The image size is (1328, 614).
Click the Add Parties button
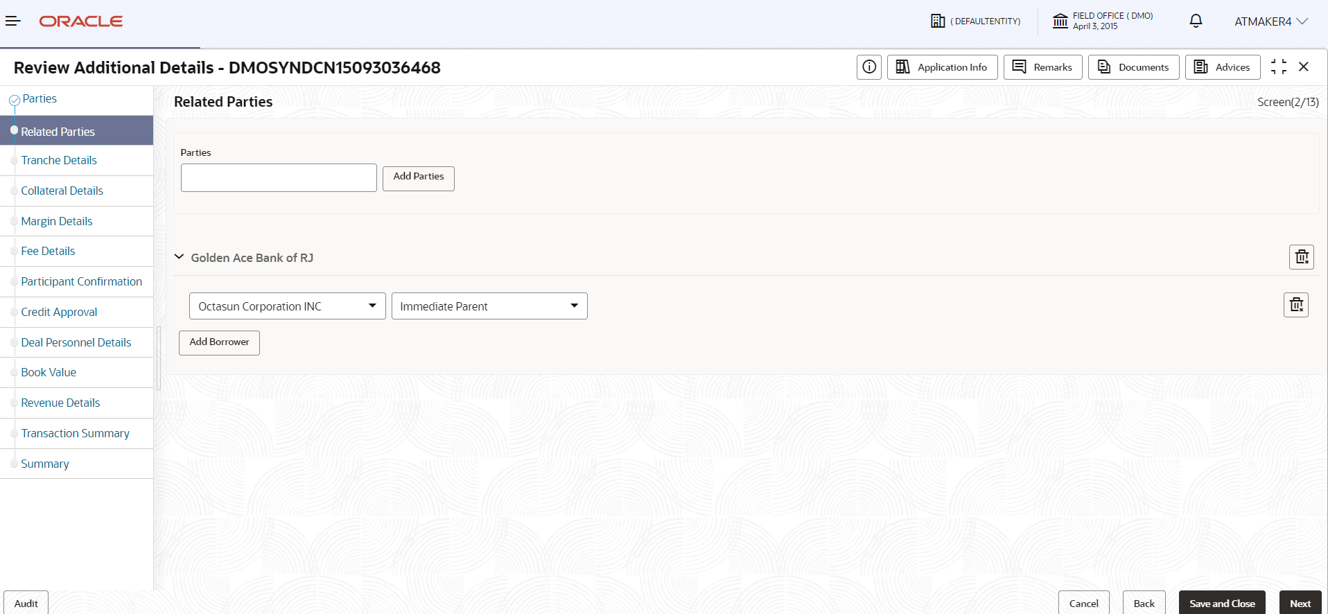click(419, 178)
